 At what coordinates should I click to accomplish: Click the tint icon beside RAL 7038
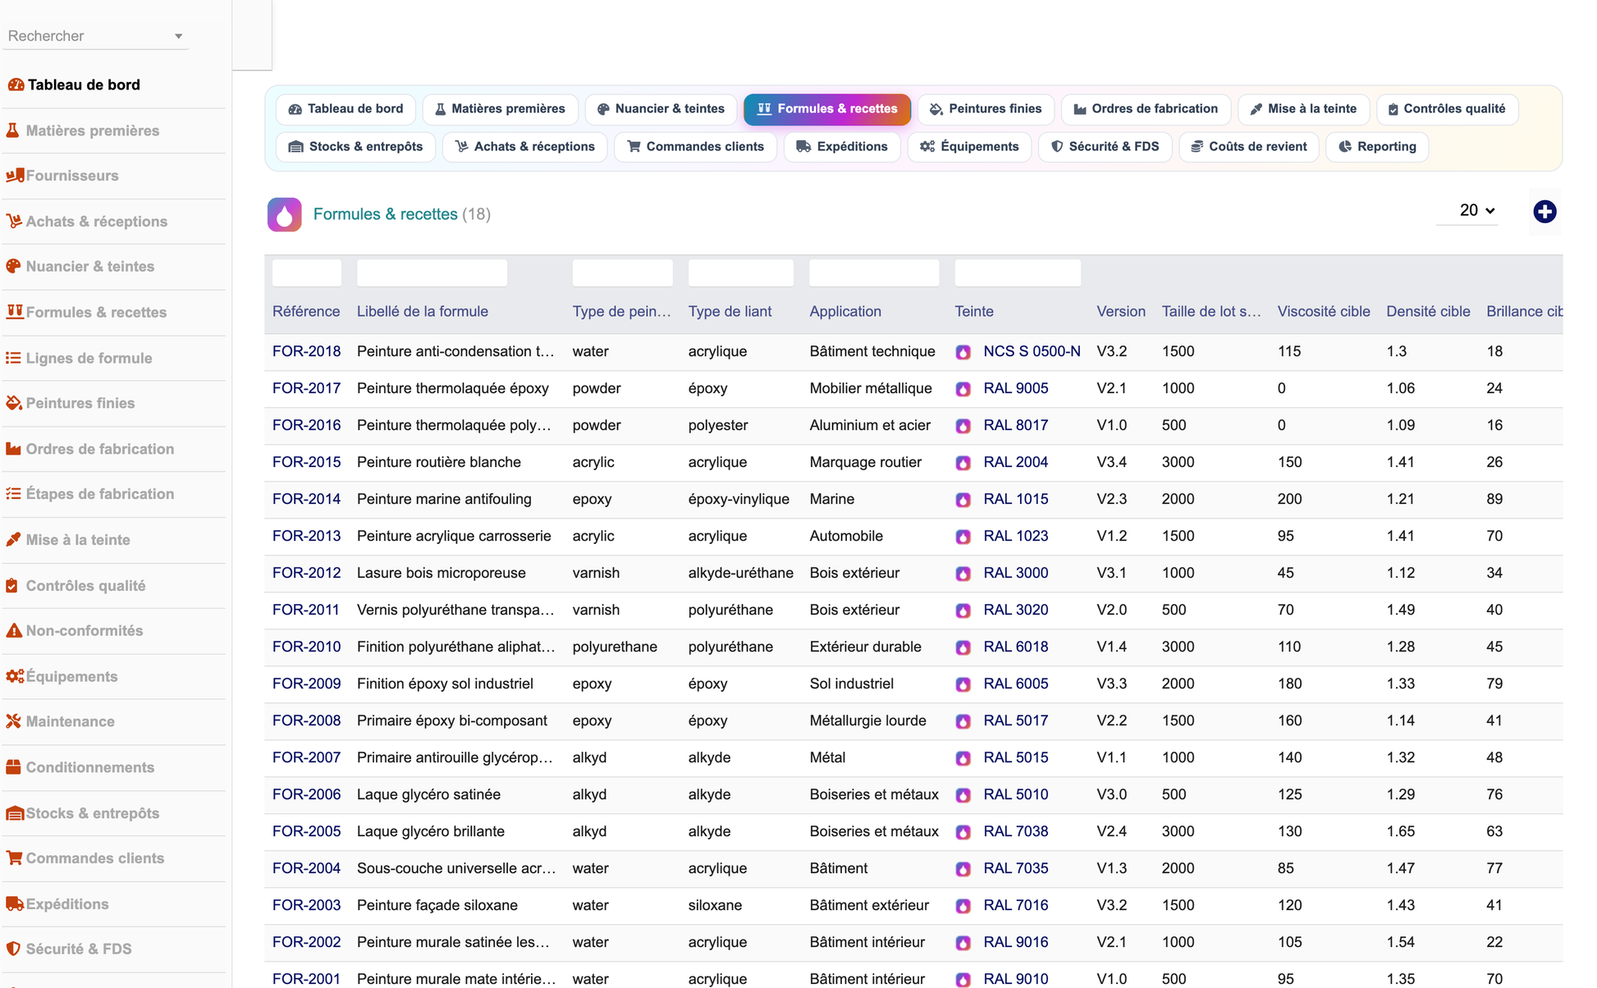click(x=963, y=832)
